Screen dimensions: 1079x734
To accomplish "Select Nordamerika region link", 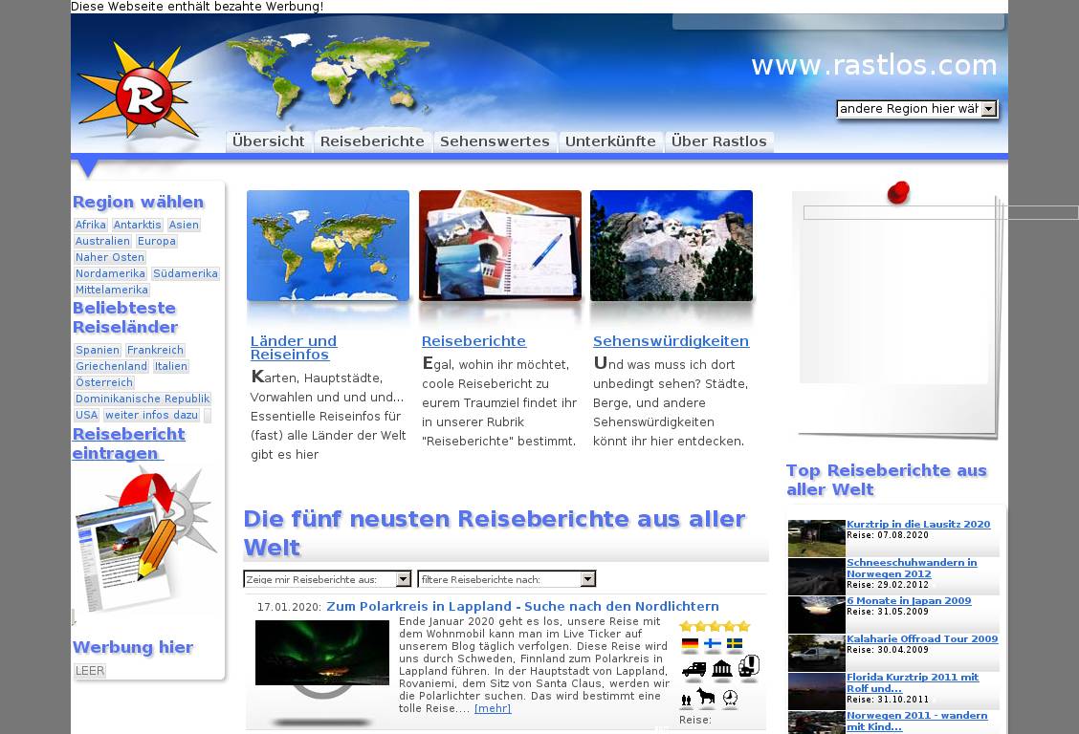I will [x=110, y=273].
